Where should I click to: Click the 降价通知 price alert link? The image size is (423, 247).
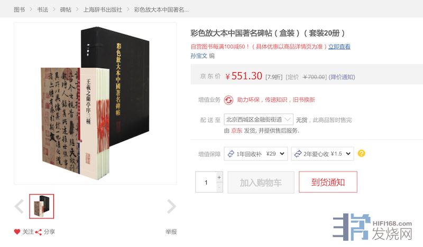pos(342,77)
